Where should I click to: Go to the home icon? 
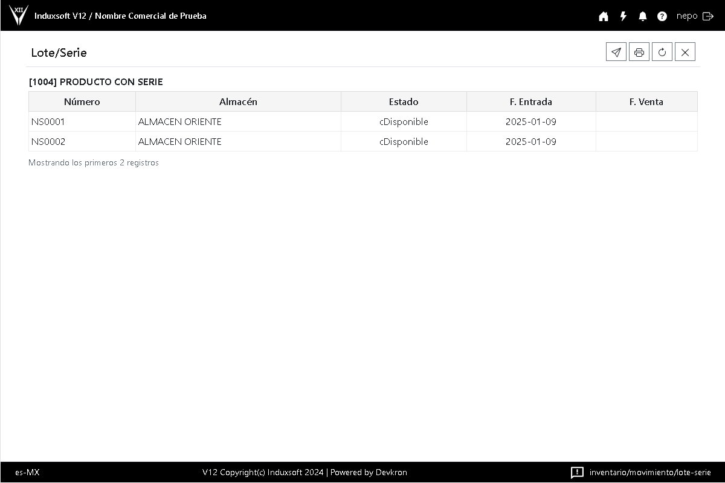tap(604, 16)
